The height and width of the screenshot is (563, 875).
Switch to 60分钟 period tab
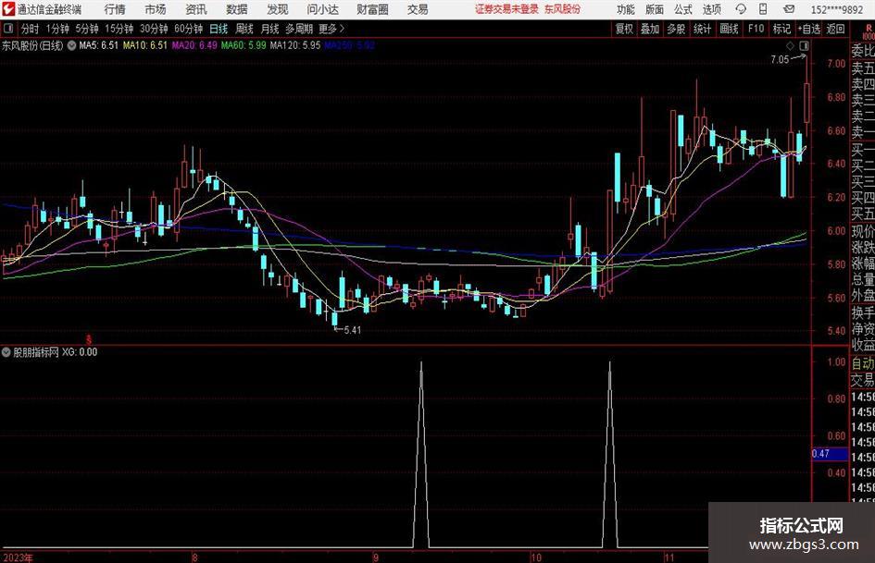coord(189,29)
